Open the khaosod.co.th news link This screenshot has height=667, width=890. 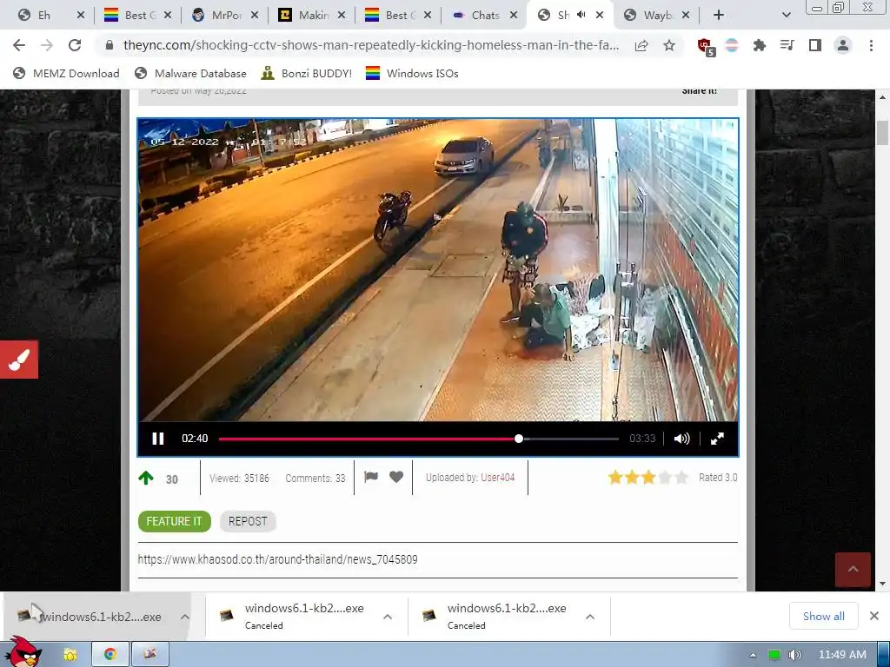point(277,559)
